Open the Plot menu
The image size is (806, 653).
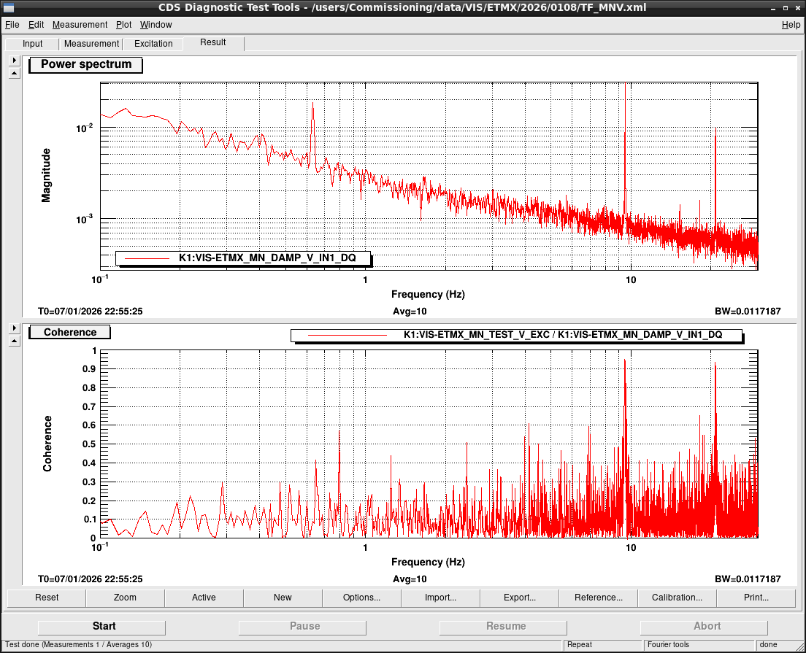click(123, 25)
